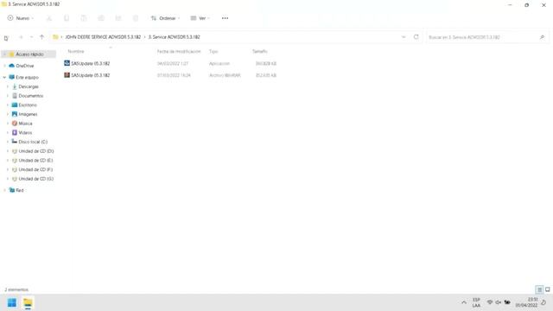Open the volume tray icon
The image size is (553, 311).
click(x=498, y=302)
